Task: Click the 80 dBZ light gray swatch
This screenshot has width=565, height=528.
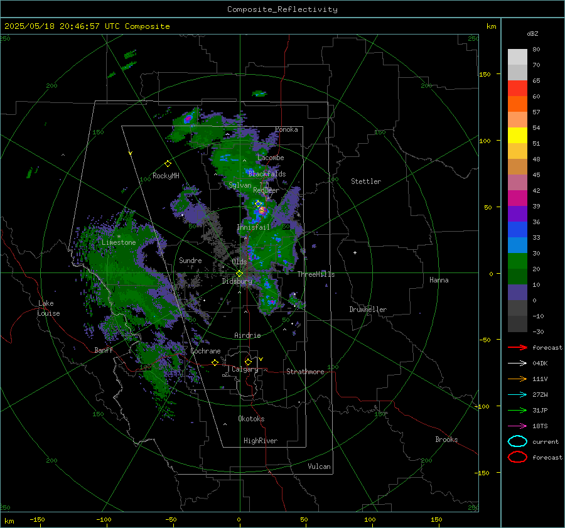Action: tap(517, 57)
